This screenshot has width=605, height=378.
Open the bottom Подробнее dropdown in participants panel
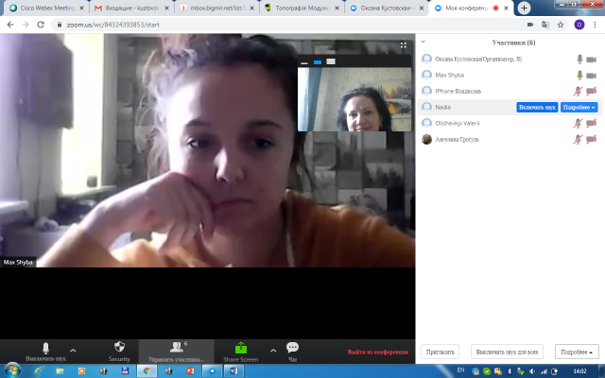tap(577, 352)
